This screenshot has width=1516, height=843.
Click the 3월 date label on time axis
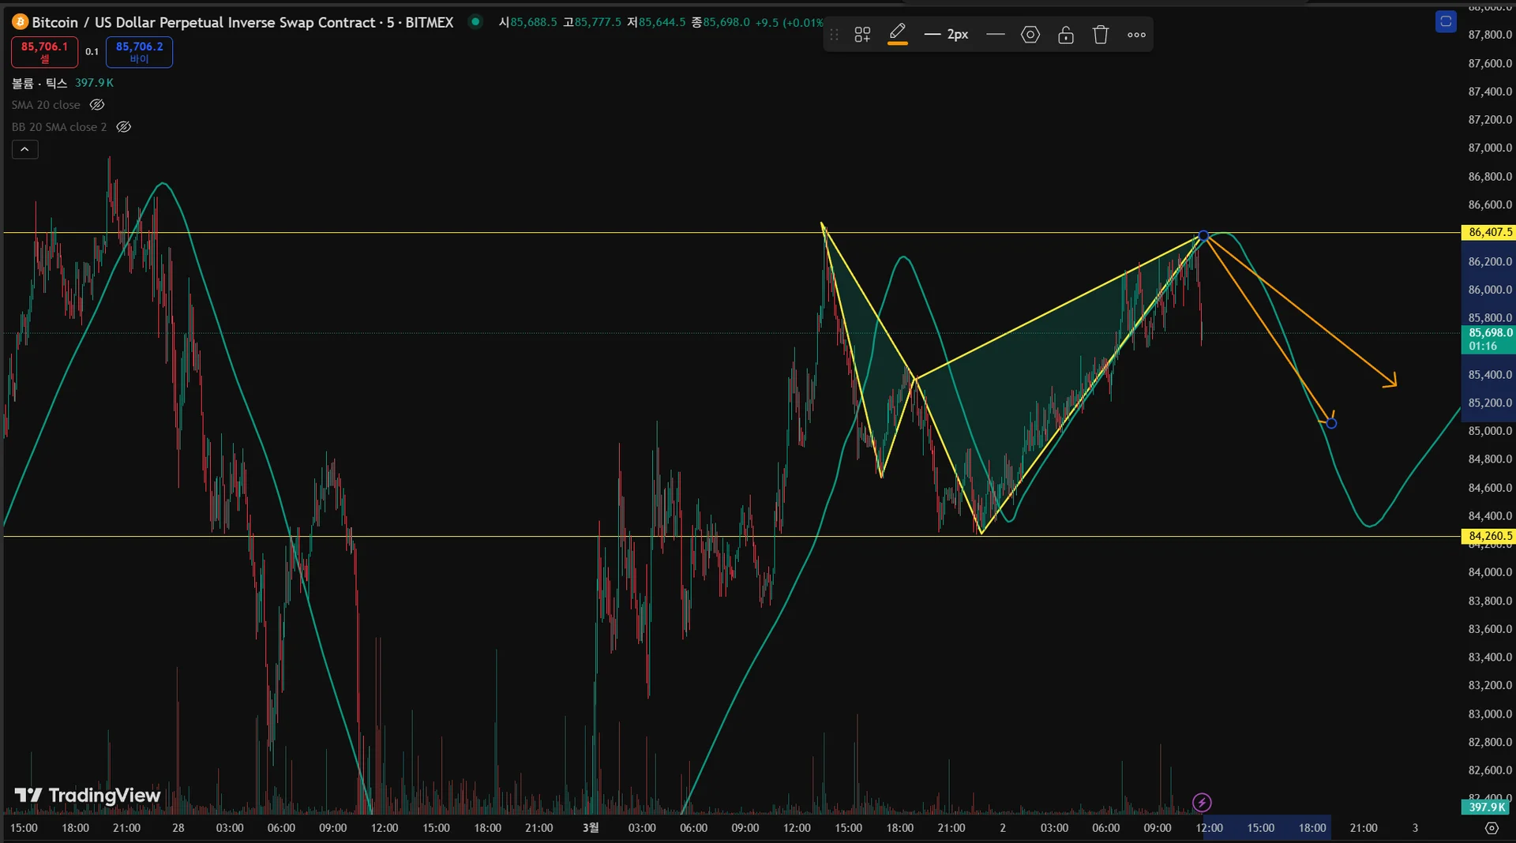click(591, 828)
